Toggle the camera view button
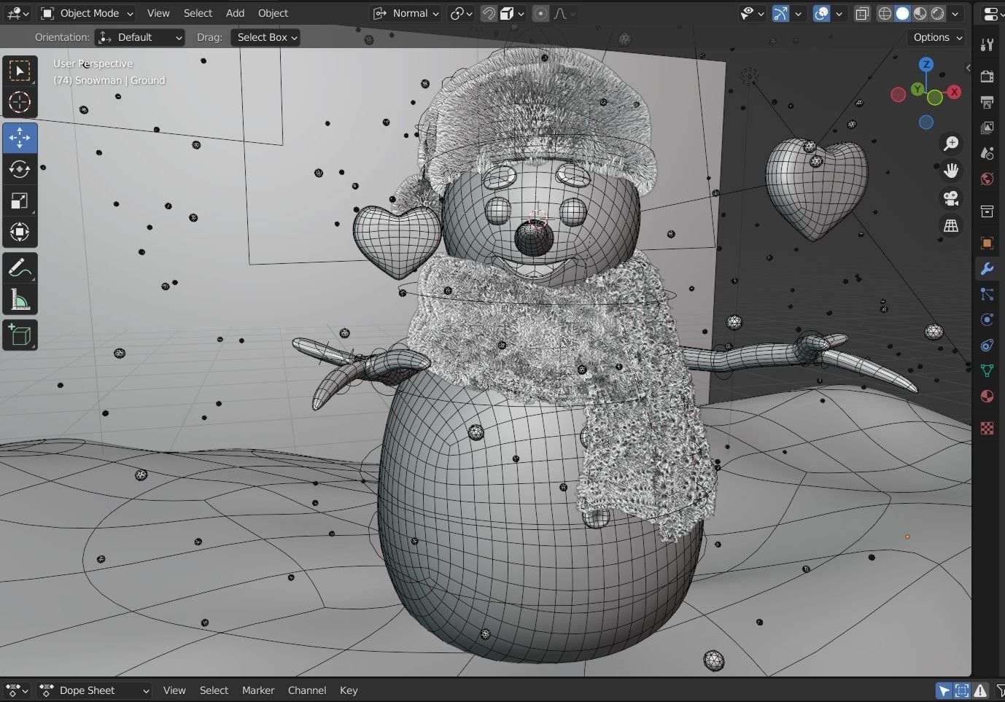Image resolution: width=1005 pixels, height=702 pixels. coord(951,198)
